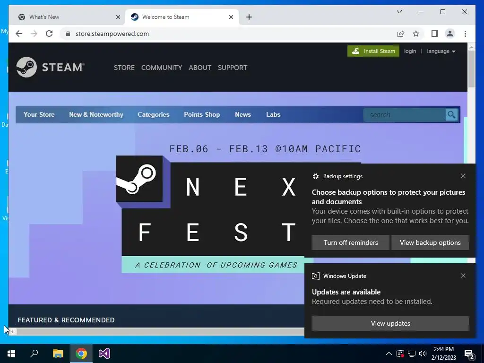Open the Your Store tab
The image size is (484, 363).
pyautogui.click(x=39, y=114)
